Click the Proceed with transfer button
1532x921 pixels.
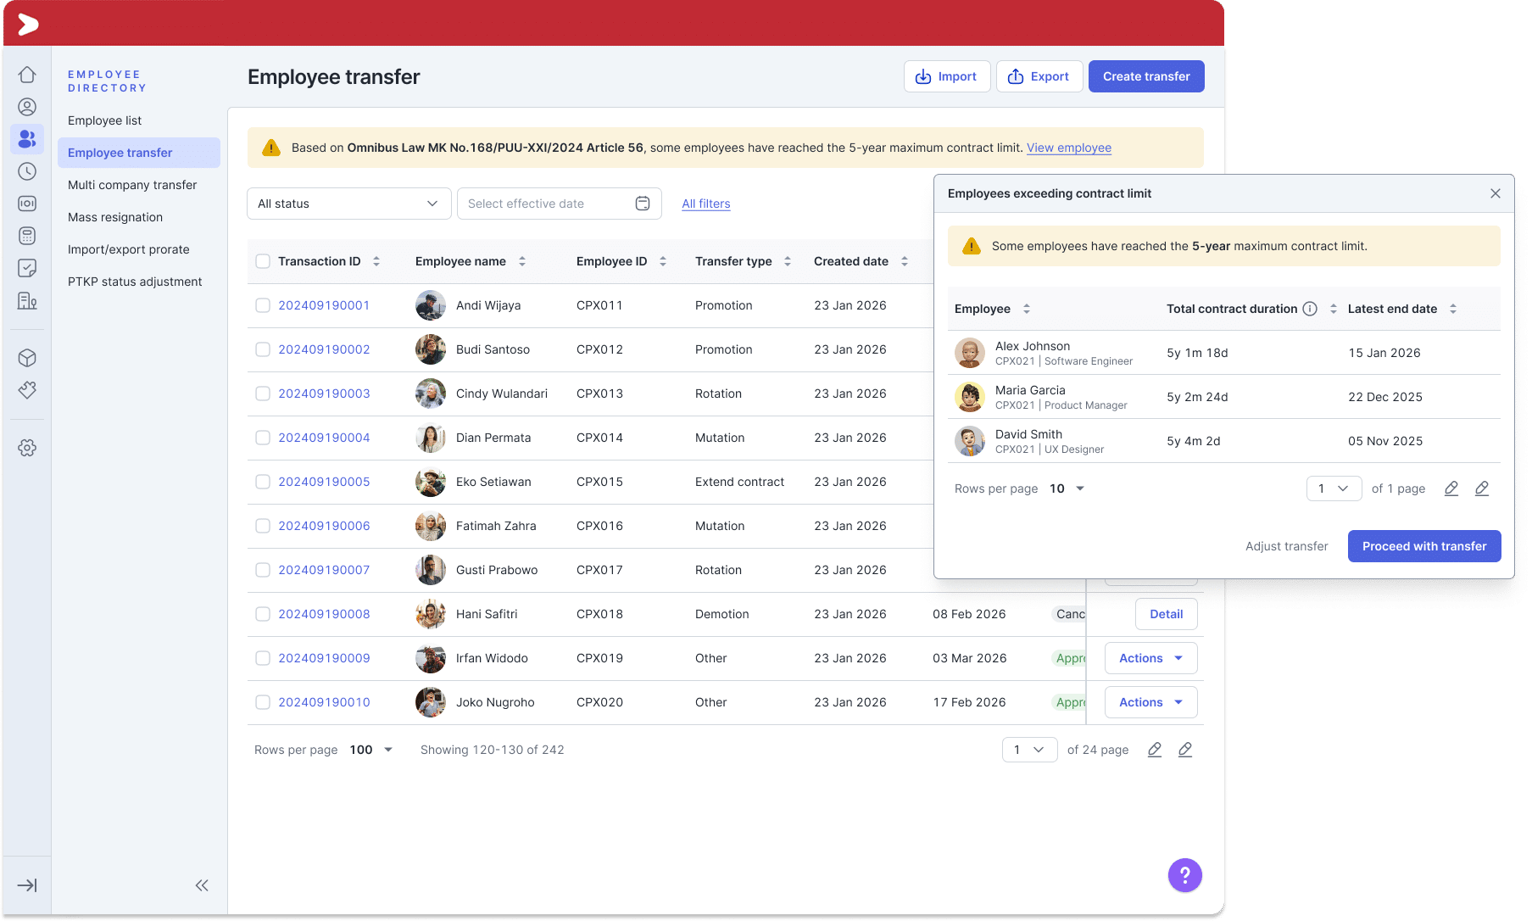1423,546
